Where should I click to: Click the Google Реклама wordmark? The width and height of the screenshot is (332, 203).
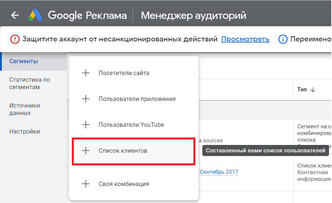coord(87,15)
